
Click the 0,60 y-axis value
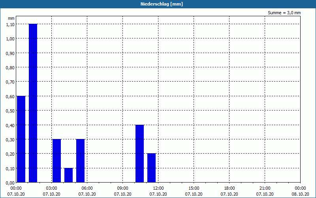pyautogui.click(x=10, y=97)
